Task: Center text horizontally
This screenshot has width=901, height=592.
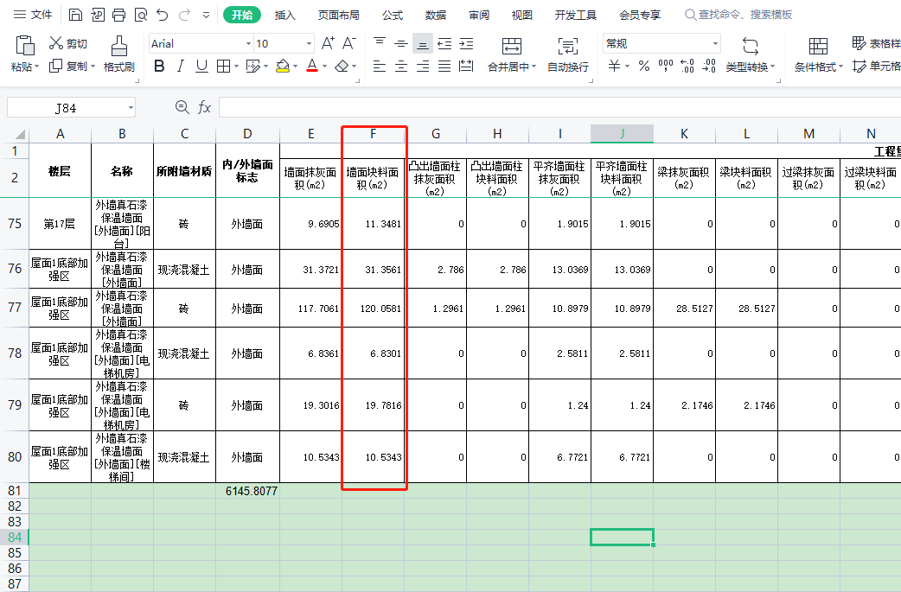Action: coord(401,67)
